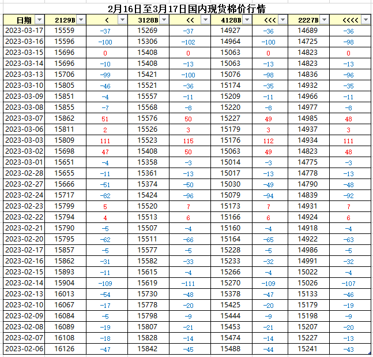Open the 日期 column filter dropdown
This screenshot has height=357, width=373.
point(39,20)
